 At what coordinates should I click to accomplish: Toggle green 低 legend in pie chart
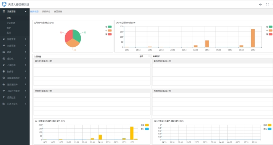(x=110, y=26)
